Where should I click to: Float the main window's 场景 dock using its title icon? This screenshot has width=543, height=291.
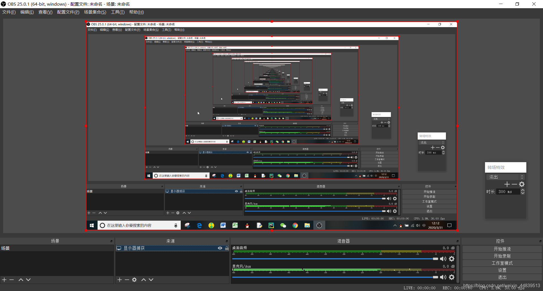click(111, 241)
